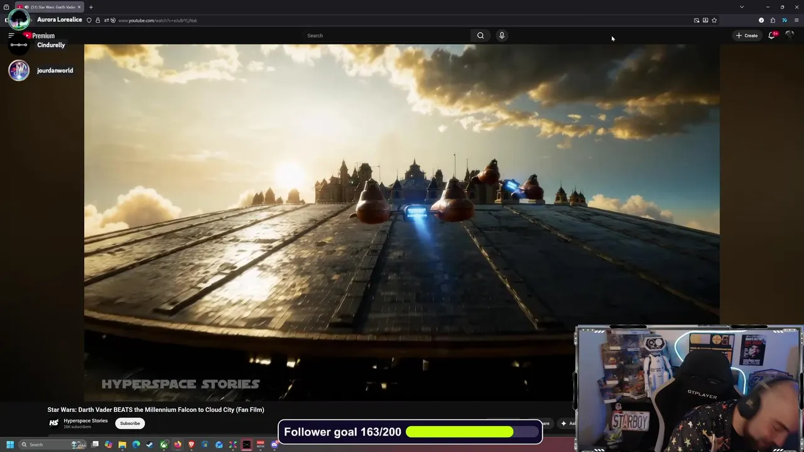Open picture-in-picture icon in address bar
The width and height of the screenshot is (804, 452).
(697, 20)
